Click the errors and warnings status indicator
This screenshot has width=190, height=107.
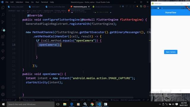tap(7, 100)
